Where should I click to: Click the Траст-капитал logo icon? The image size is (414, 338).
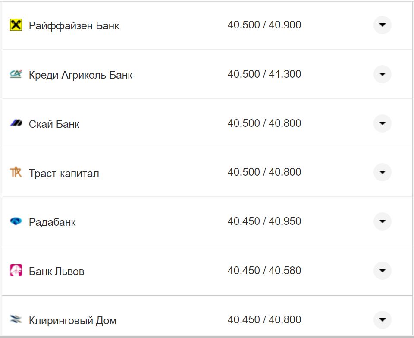pos(16,172)
